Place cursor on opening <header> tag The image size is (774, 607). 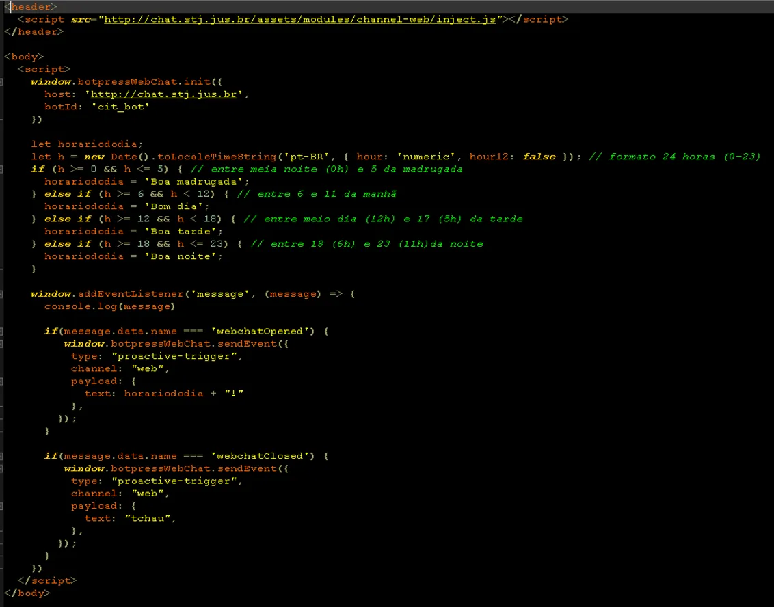click(x=31, y=7)
